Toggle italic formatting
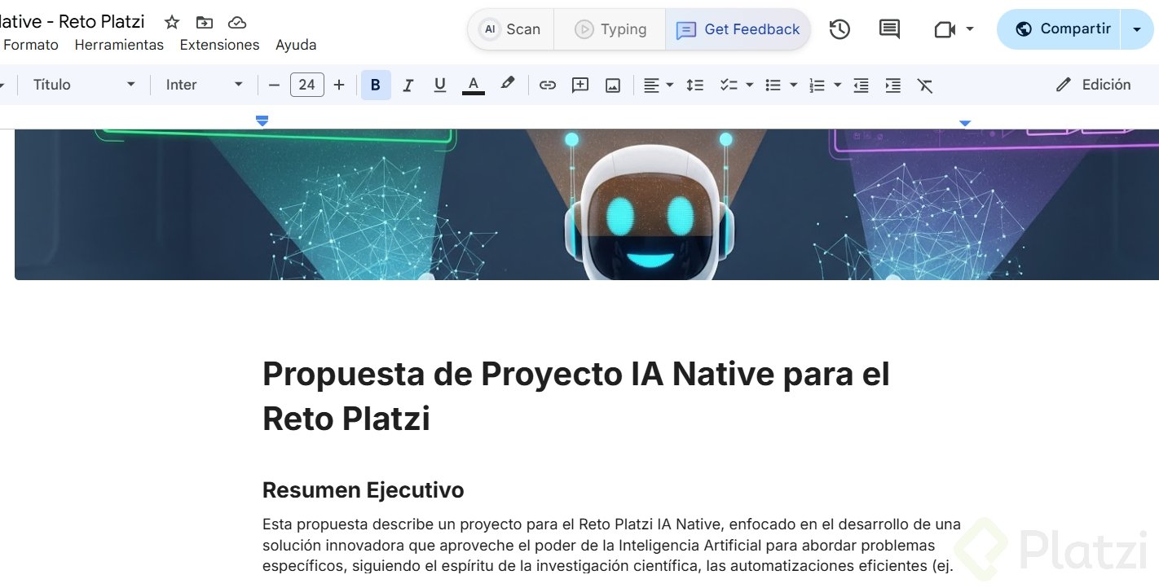The height and width of the screenshot is (588, 1159). tap(408, 85)
